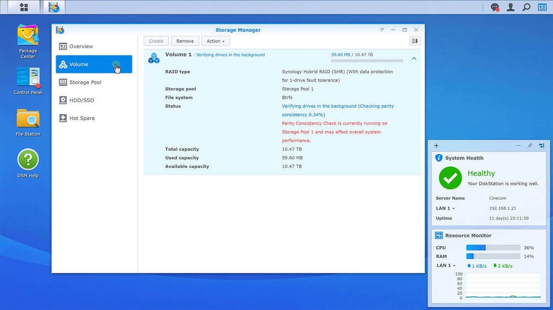Click the search magnifier icon
The width and height of the screenshot is (553, 310).
click(x=526, y=7)
